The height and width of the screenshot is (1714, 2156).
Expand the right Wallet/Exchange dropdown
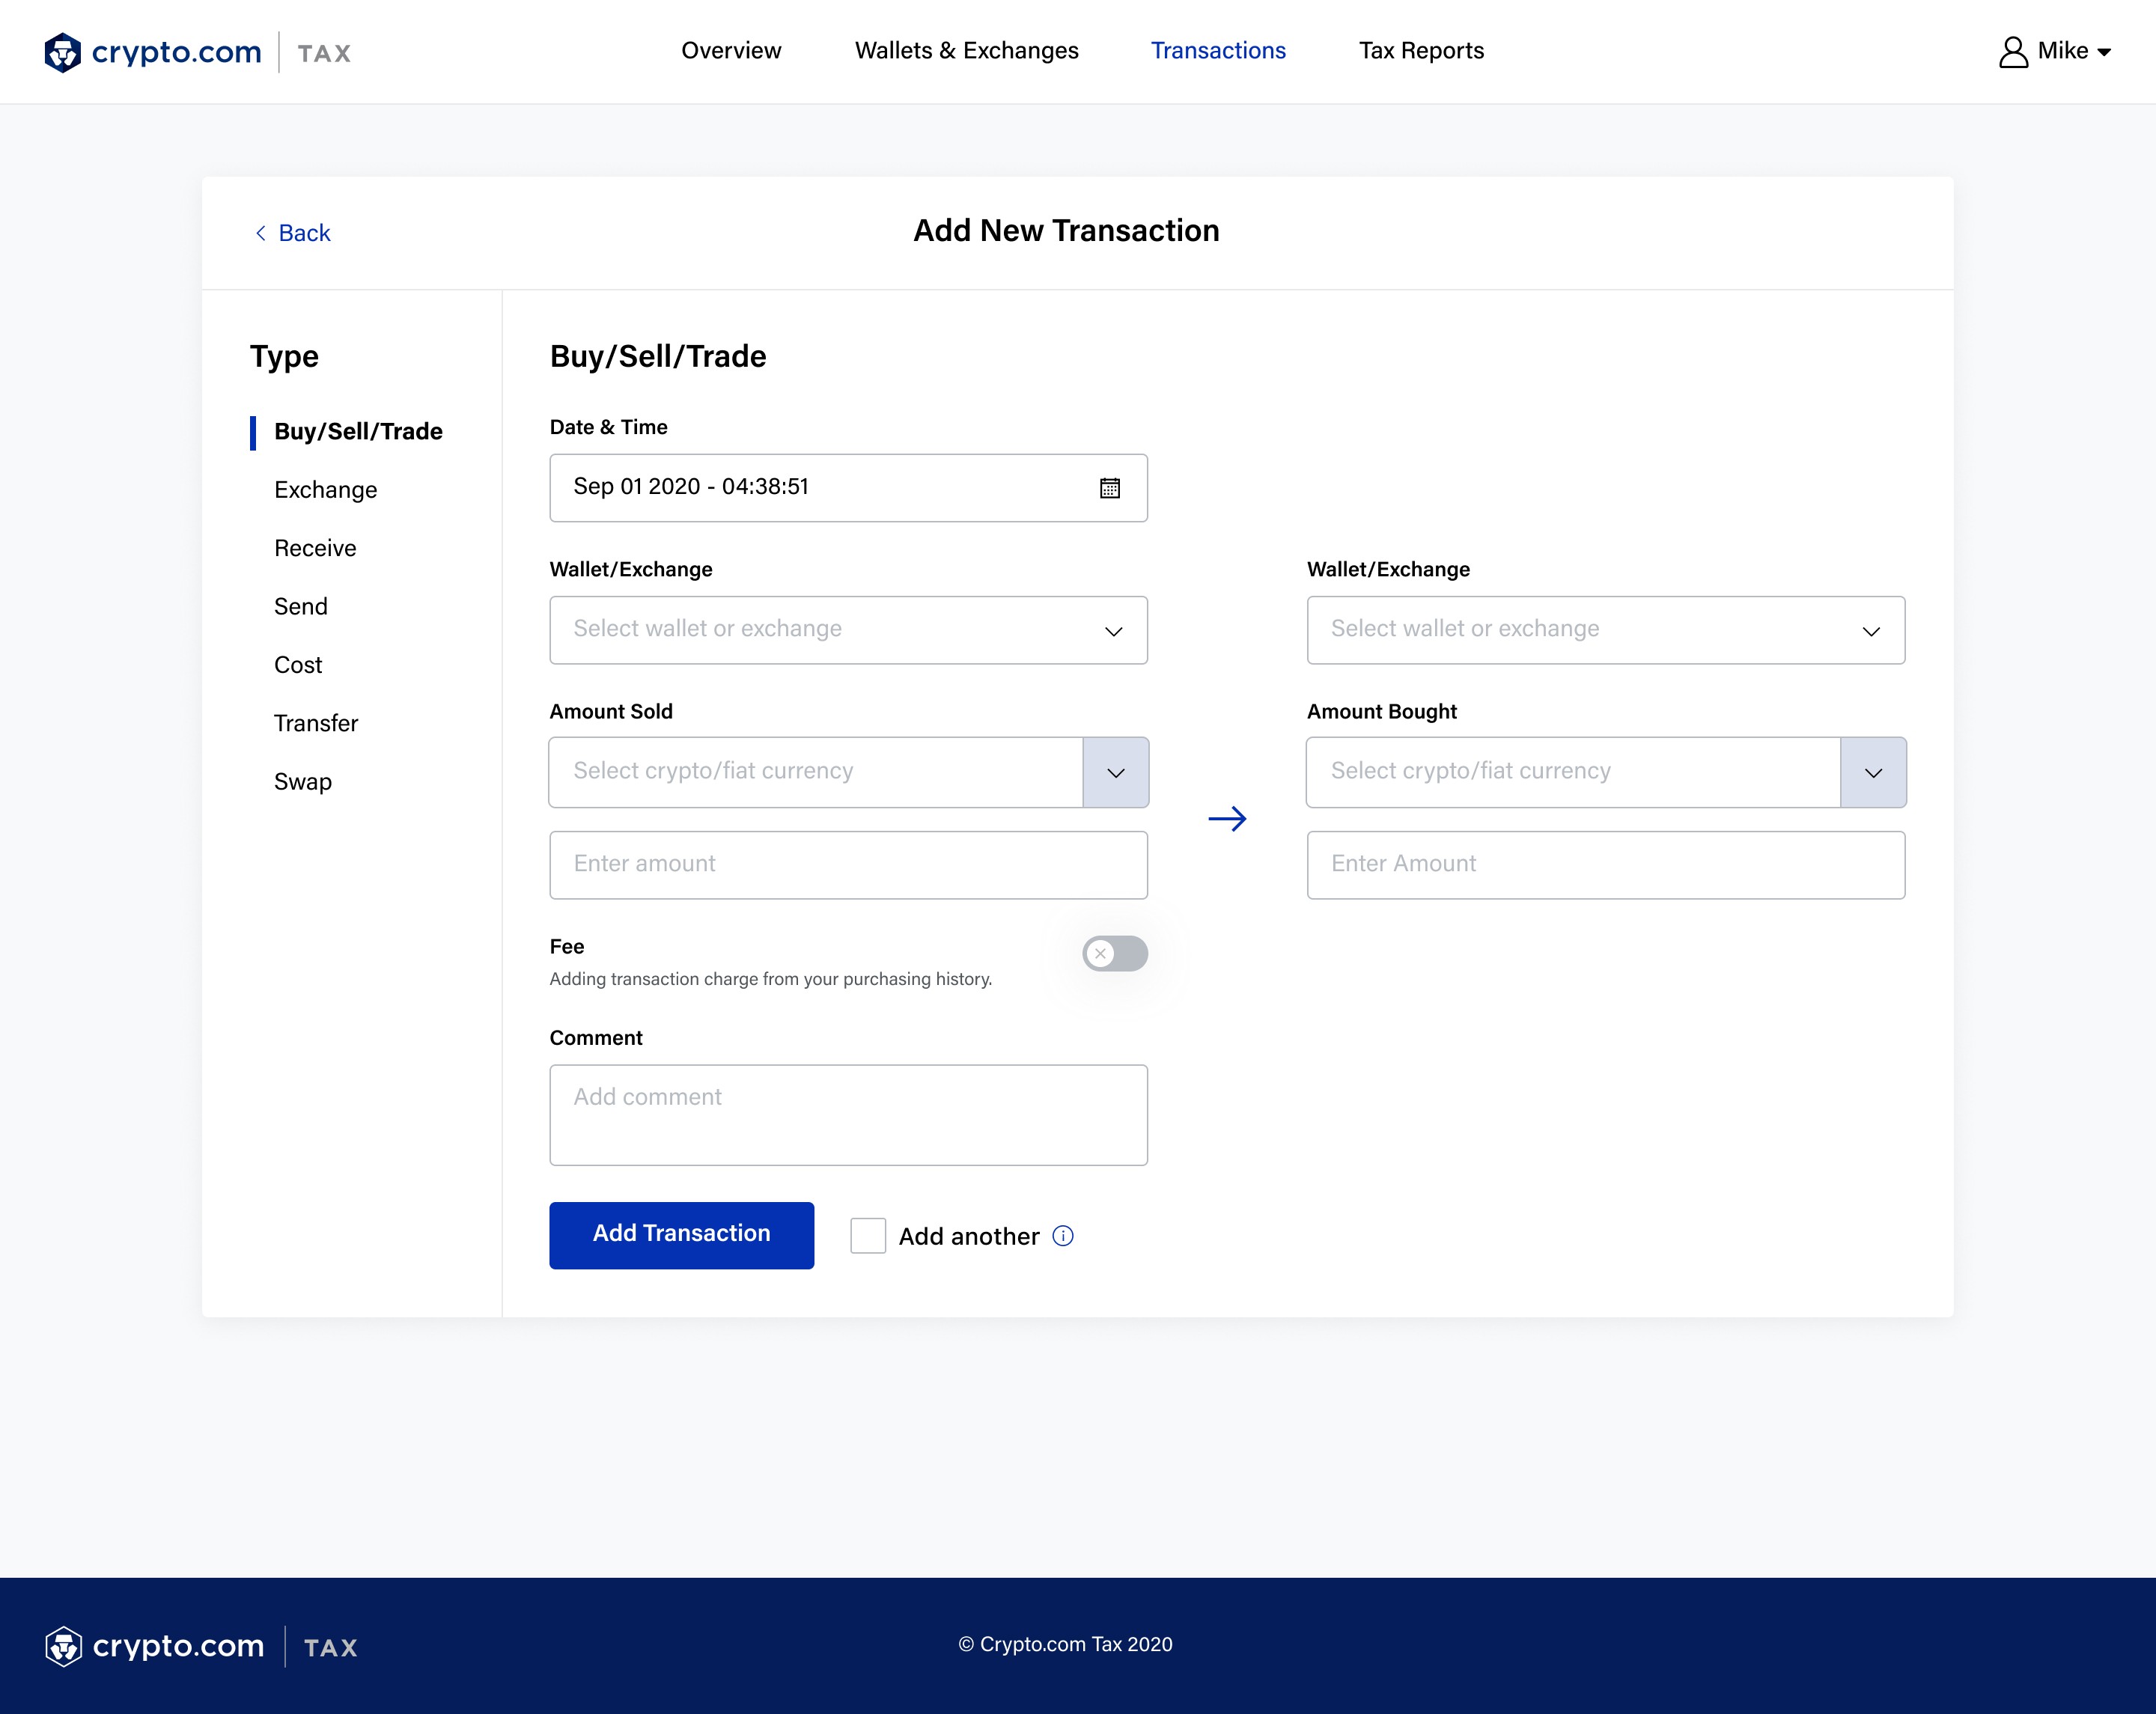click(1605, 630)
